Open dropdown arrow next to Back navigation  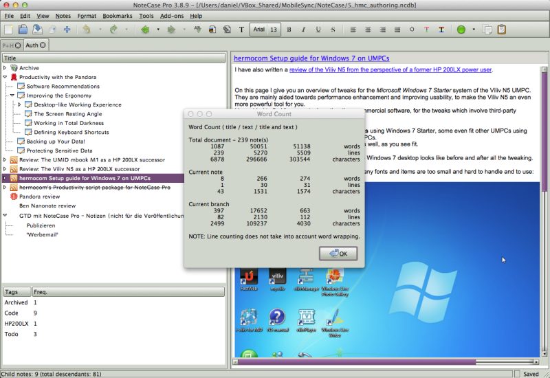click(158, 30)
